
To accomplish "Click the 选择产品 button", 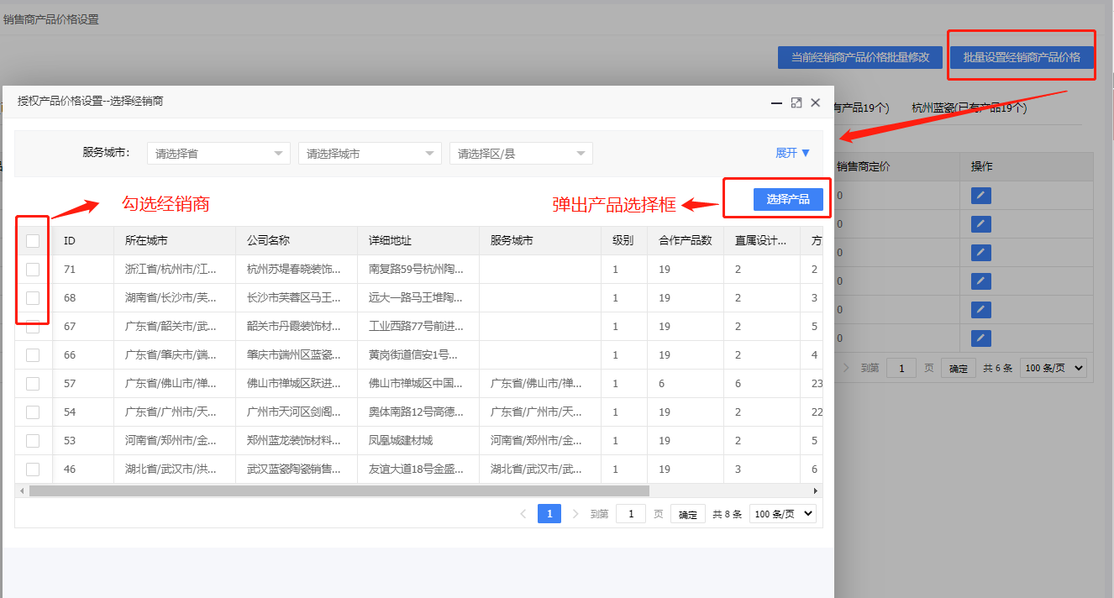I will point(788,199).
